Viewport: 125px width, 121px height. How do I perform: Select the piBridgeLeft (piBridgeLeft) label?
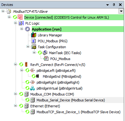[56, 71]
